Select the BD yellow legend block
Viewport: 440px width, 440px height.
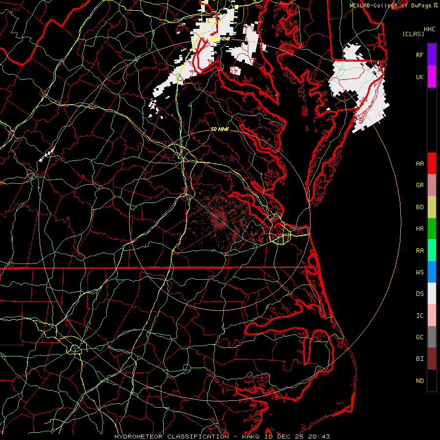432,207
